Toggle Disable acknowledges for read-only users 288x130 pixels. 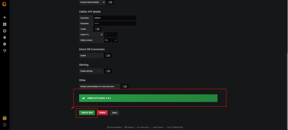pyautogui.click(x=125, y=86)
